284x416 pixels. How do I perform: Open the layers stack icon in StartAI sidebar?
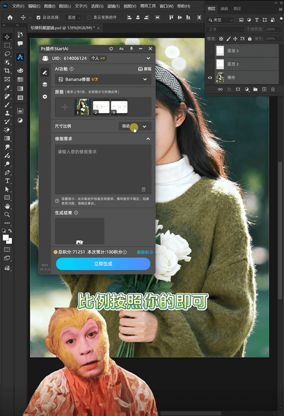tap(45, 84)
